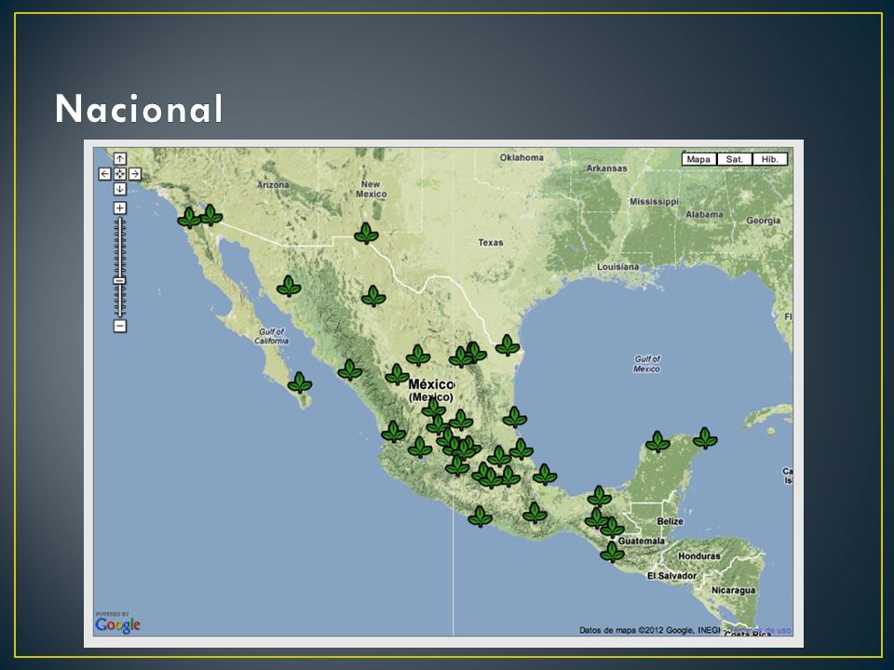Pan the map up with the arrow

[120, 158]
